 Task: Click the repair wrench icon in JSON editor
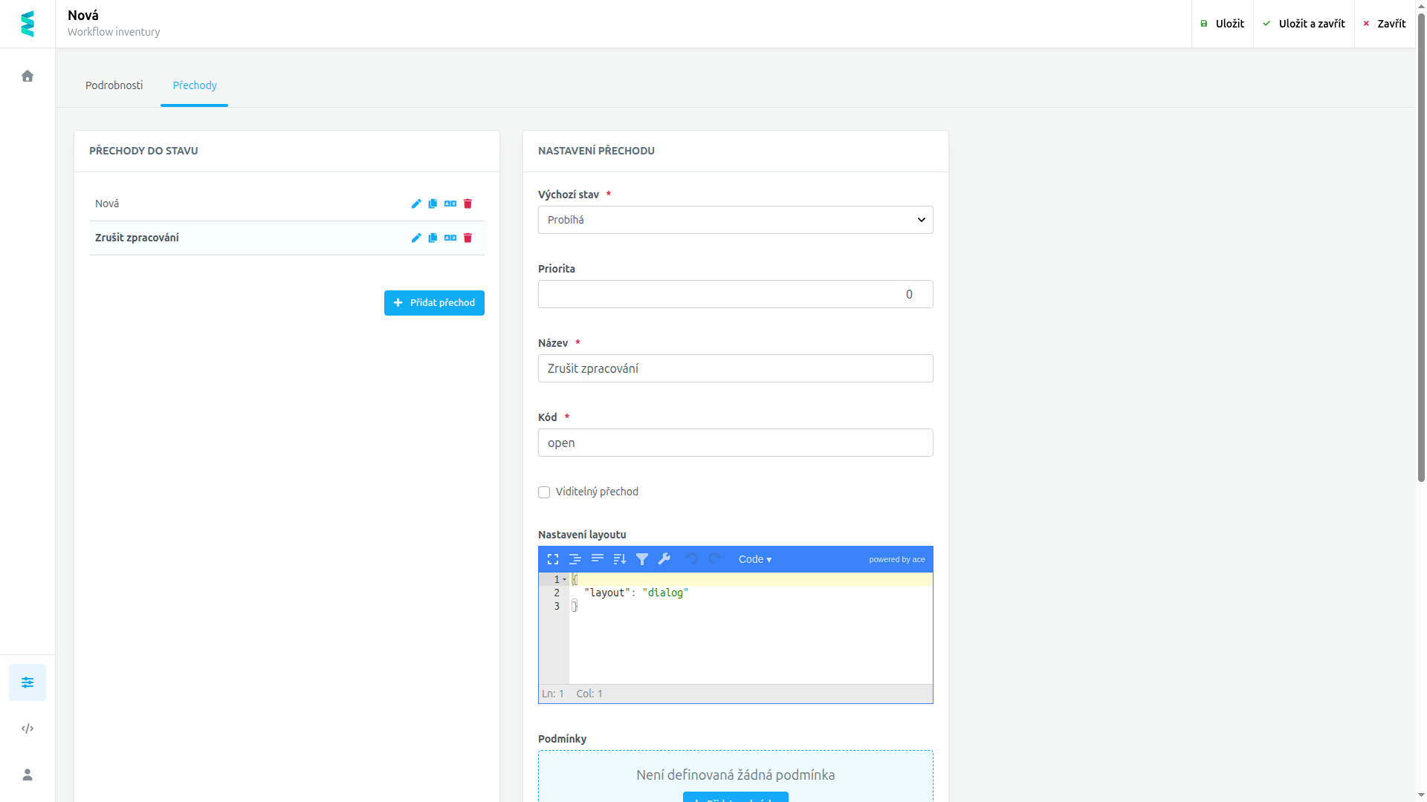pyautogui.click(x=664, y=559)
